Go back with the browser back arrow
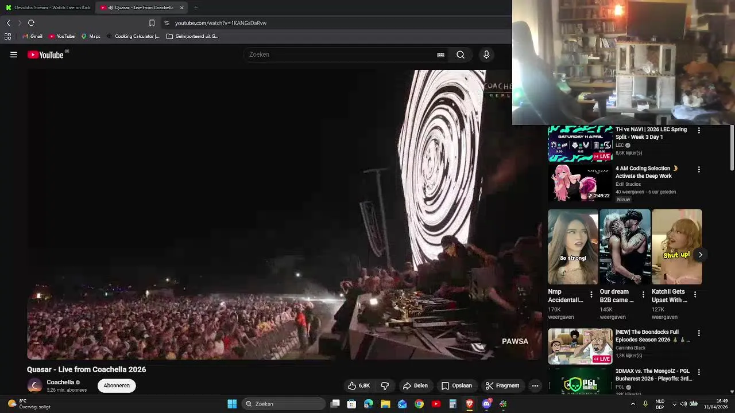Viewport: 735px width, 413px height. coord(8,23)
